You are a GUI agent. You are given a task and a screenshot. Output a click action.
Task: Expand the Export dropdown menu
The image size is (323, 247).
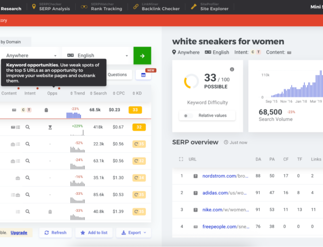(x=133, y=233)
